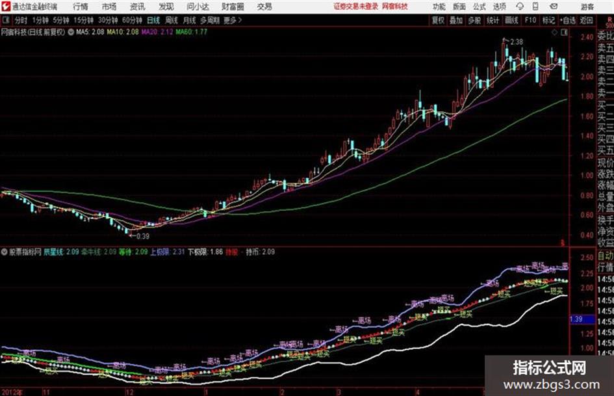
Task: Open the customer service headset icon
Action: tap(520, 7)
